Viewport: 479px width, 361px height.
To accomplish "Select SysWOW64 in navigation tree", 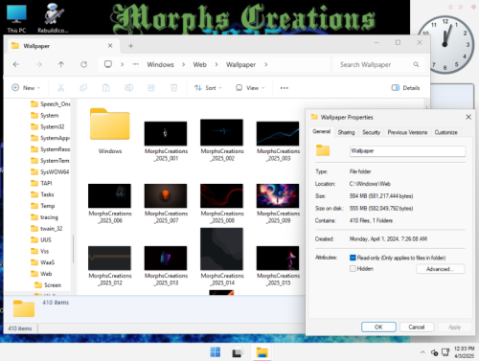I will [55, 171].
